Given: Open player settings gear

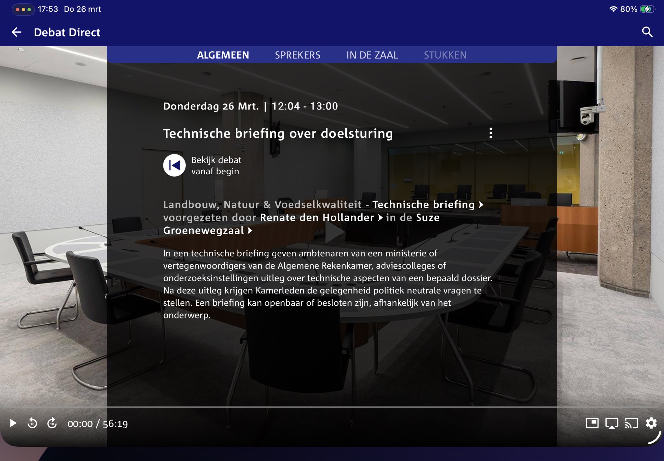Looking at the screenshot, I should coord(651,423).
